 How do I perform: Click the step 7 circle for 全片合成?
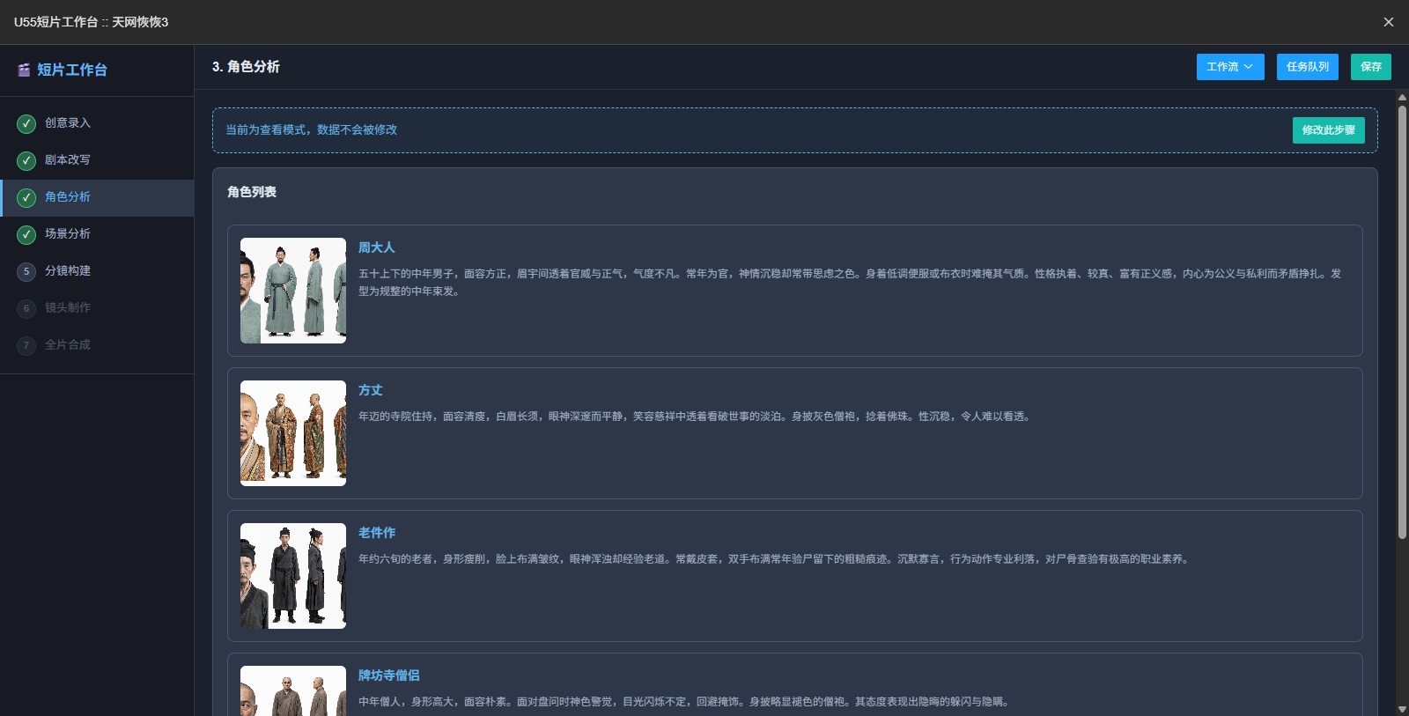[26, 345]
